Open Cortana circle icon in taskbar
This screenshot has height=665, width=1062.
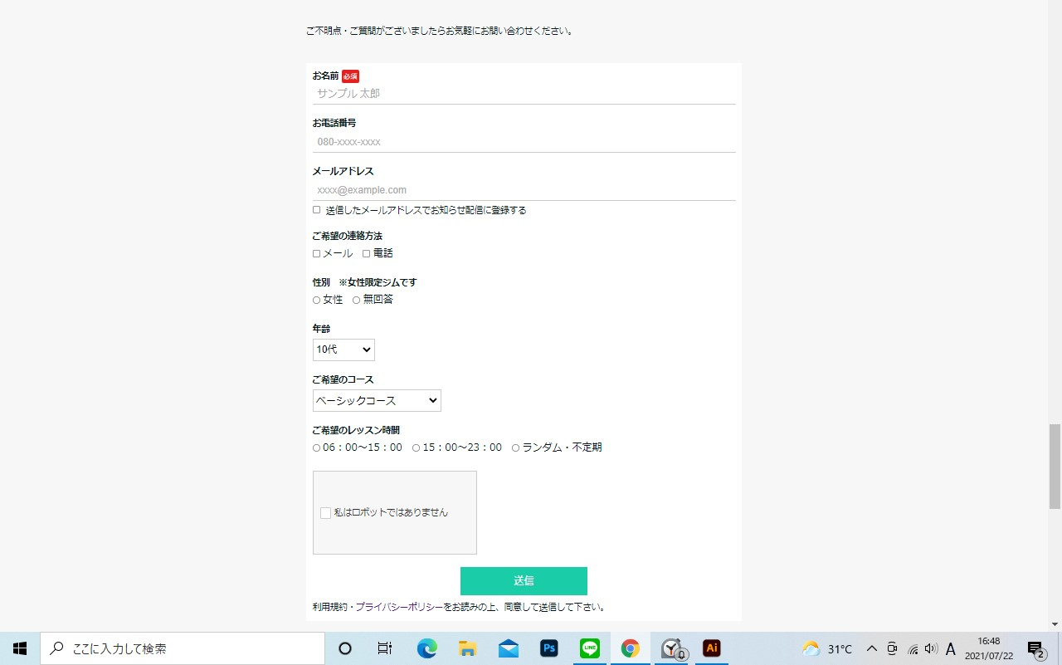tap(346, 648)
